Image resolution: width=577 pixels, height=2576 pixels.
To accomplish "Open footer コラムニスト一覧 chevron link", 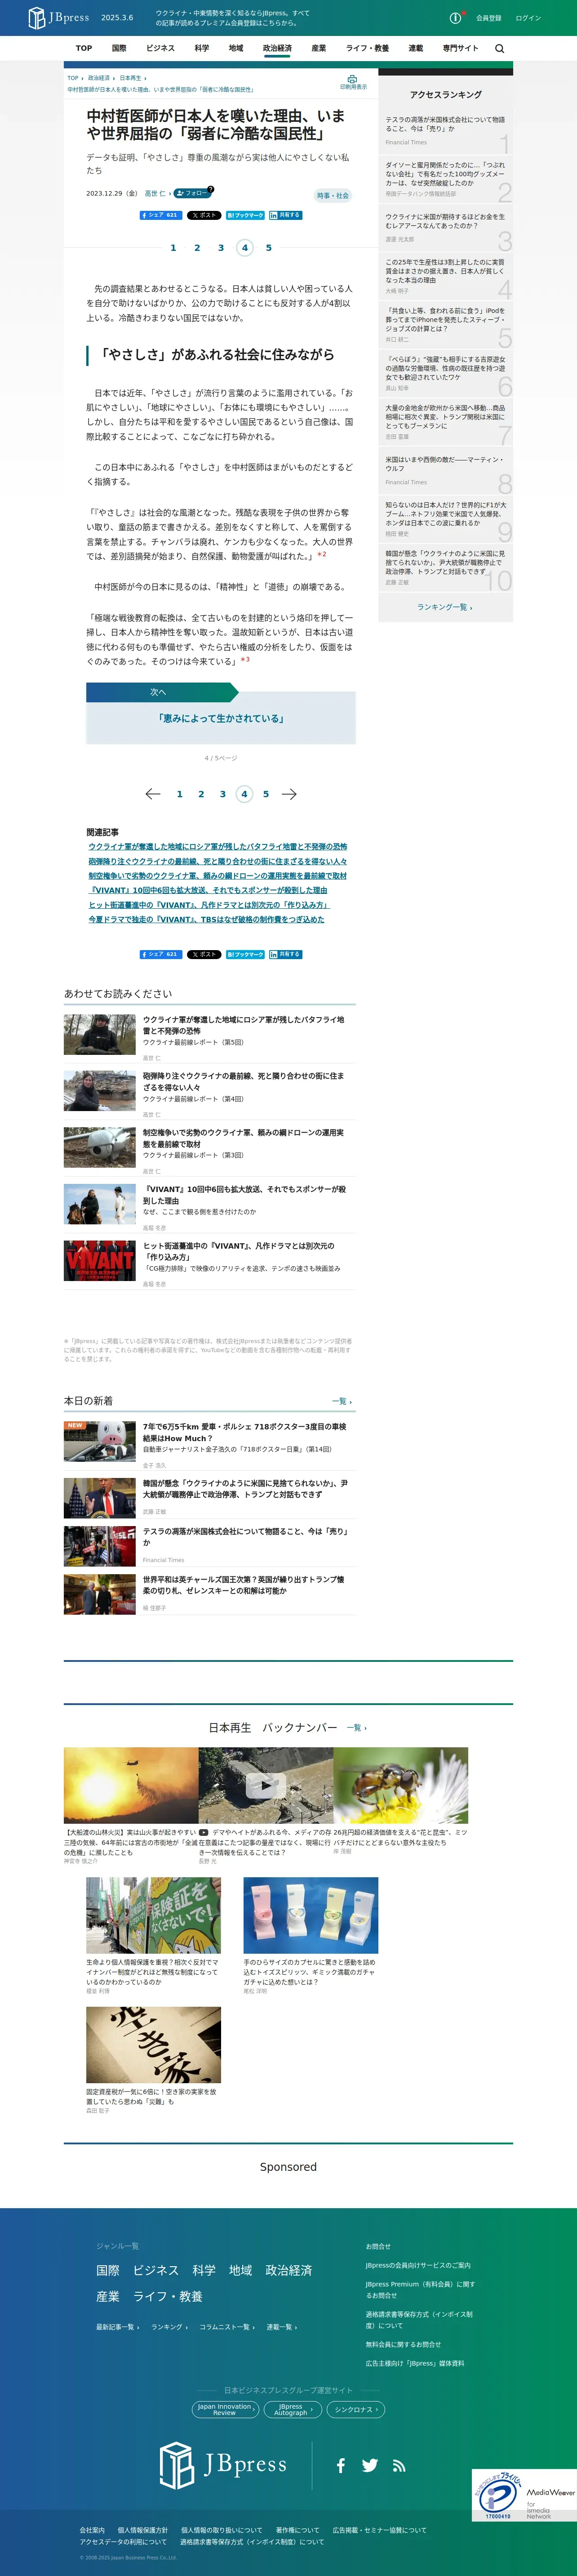I will (x=227, y=2327).
